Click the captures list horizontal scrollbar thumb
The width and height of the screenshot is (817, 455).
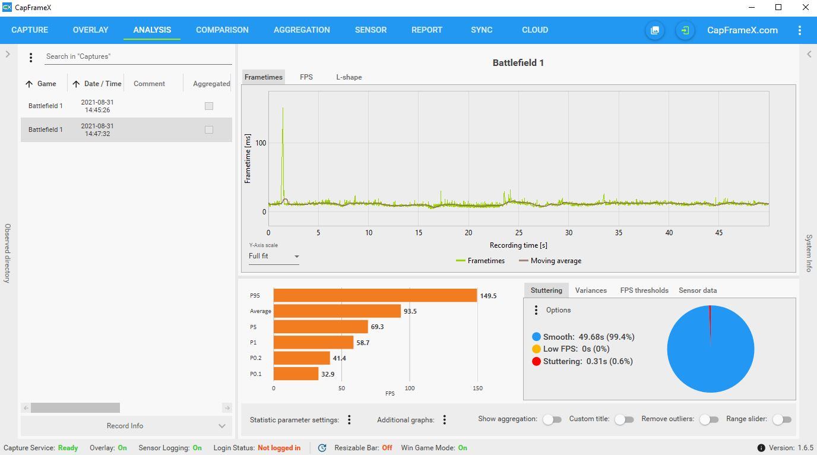(x=75, y=408)
